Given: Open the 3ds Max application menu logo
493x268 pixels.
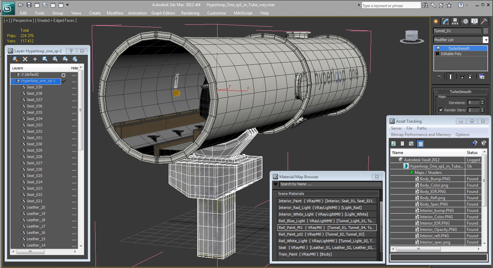Looking at the screenshot, I should [8, 8].
